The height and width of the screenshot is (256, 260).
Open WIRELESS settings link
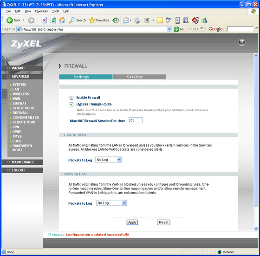click(21, 94)
